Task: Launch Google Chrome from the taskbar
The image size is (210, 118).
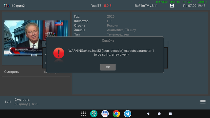Action: pyautogui.click(x=116, y=114)
